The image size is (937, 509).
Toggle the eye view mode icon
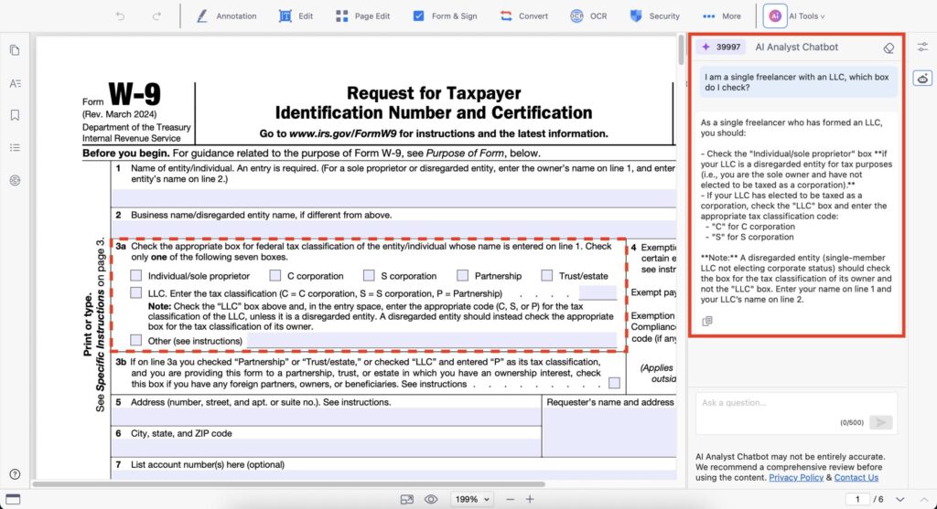pos(431,500)
